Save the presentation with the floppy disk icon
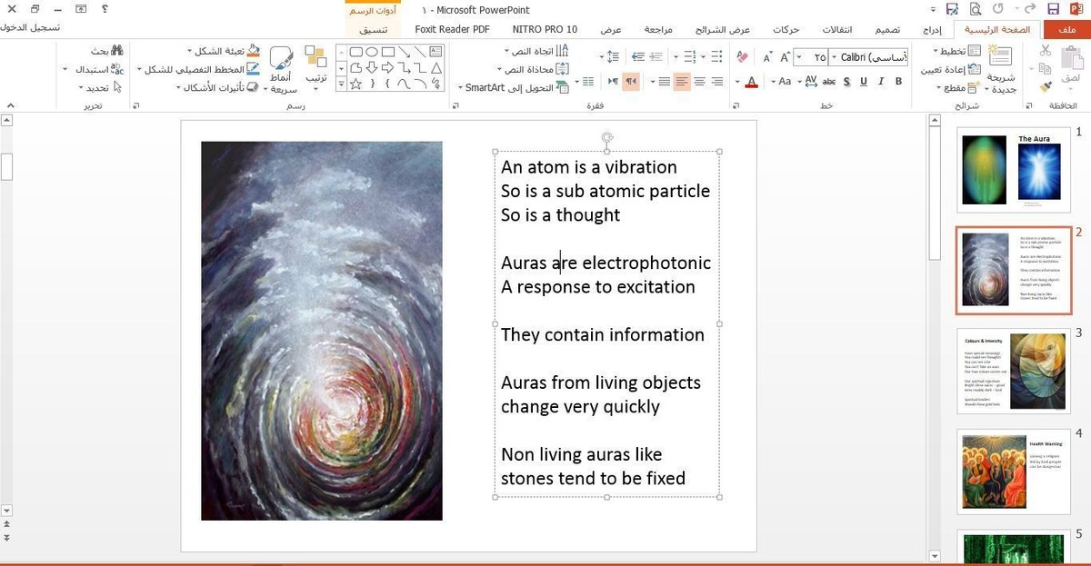 click(x=1054, y=9)
